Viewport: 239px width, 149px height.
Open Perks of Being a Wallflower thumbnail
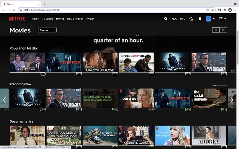[x=27, y=62]
